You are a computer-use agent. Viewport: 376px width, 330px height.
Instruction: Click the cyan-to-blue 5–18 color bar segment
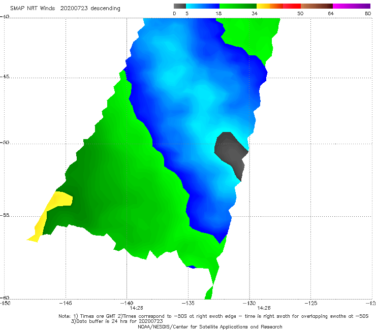tap(203, 6)
